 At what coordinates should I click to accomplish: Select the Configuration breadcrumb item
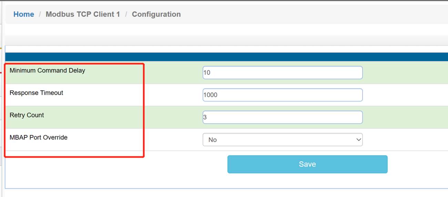(x=156, y=14)
